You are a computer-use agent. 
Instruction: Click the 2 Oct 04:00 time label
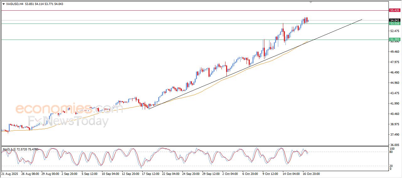point(230,173)
